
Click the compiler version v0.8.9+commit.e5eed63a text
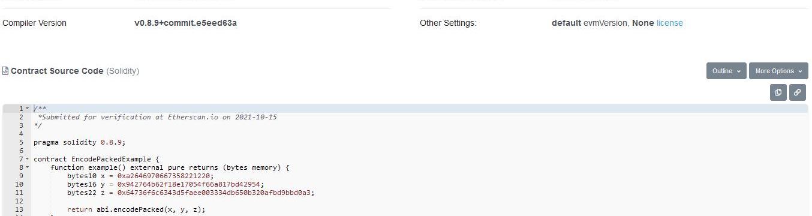(x=185, y=23)
